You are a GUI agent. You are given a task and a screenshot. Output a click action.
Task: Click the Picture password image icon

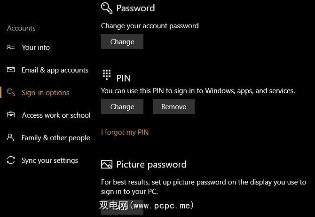[x=107, y=164]
